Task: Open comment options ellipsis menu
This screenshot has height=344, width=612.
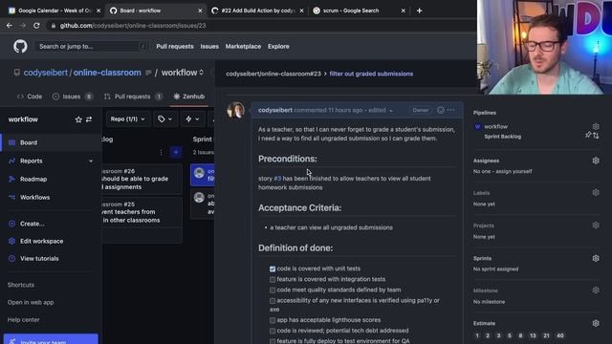Action: coord(450,110)
